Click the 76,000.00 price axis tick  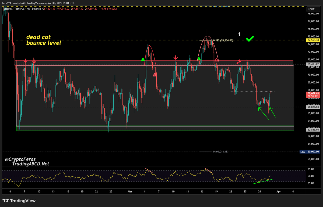tap(314, 29)
